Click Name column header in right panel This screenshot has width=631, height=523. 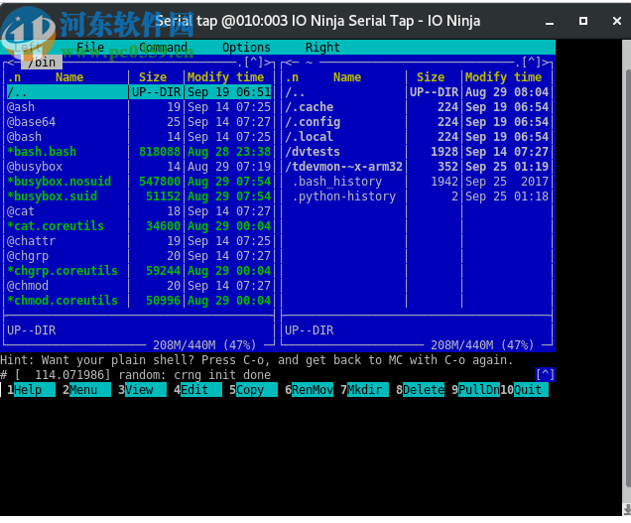(x=347, y=77)
